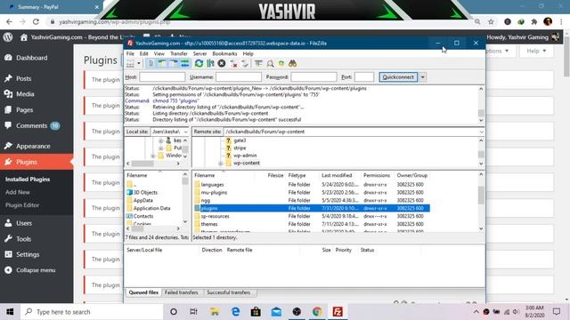Toggle synchronized browsing icon
The image size is (570, 320).
click(x=281, y=63)
